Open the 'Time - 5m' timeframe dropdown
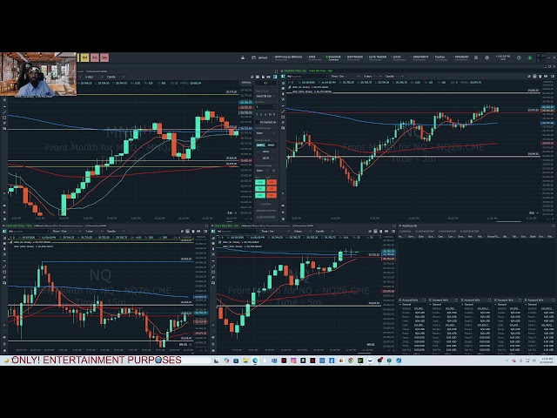The image size is (557, 418). (275, 232)
